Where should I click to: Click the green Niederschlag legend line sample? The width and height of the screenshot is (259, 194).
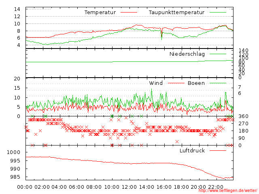click(218, 54)
